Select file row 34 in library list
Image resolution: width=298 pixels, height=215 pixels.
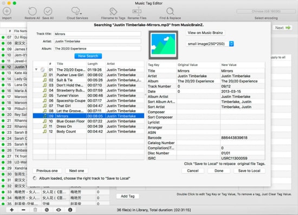click(x=55, y=198)
